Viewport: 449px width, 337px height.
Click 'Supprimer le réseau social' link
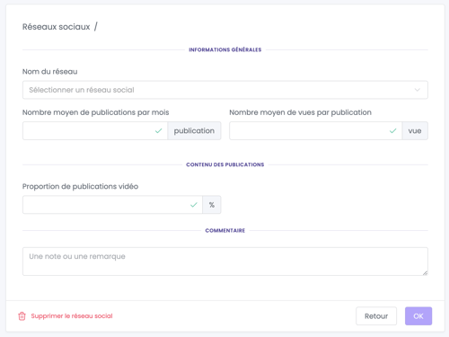[x=72, y=316]
